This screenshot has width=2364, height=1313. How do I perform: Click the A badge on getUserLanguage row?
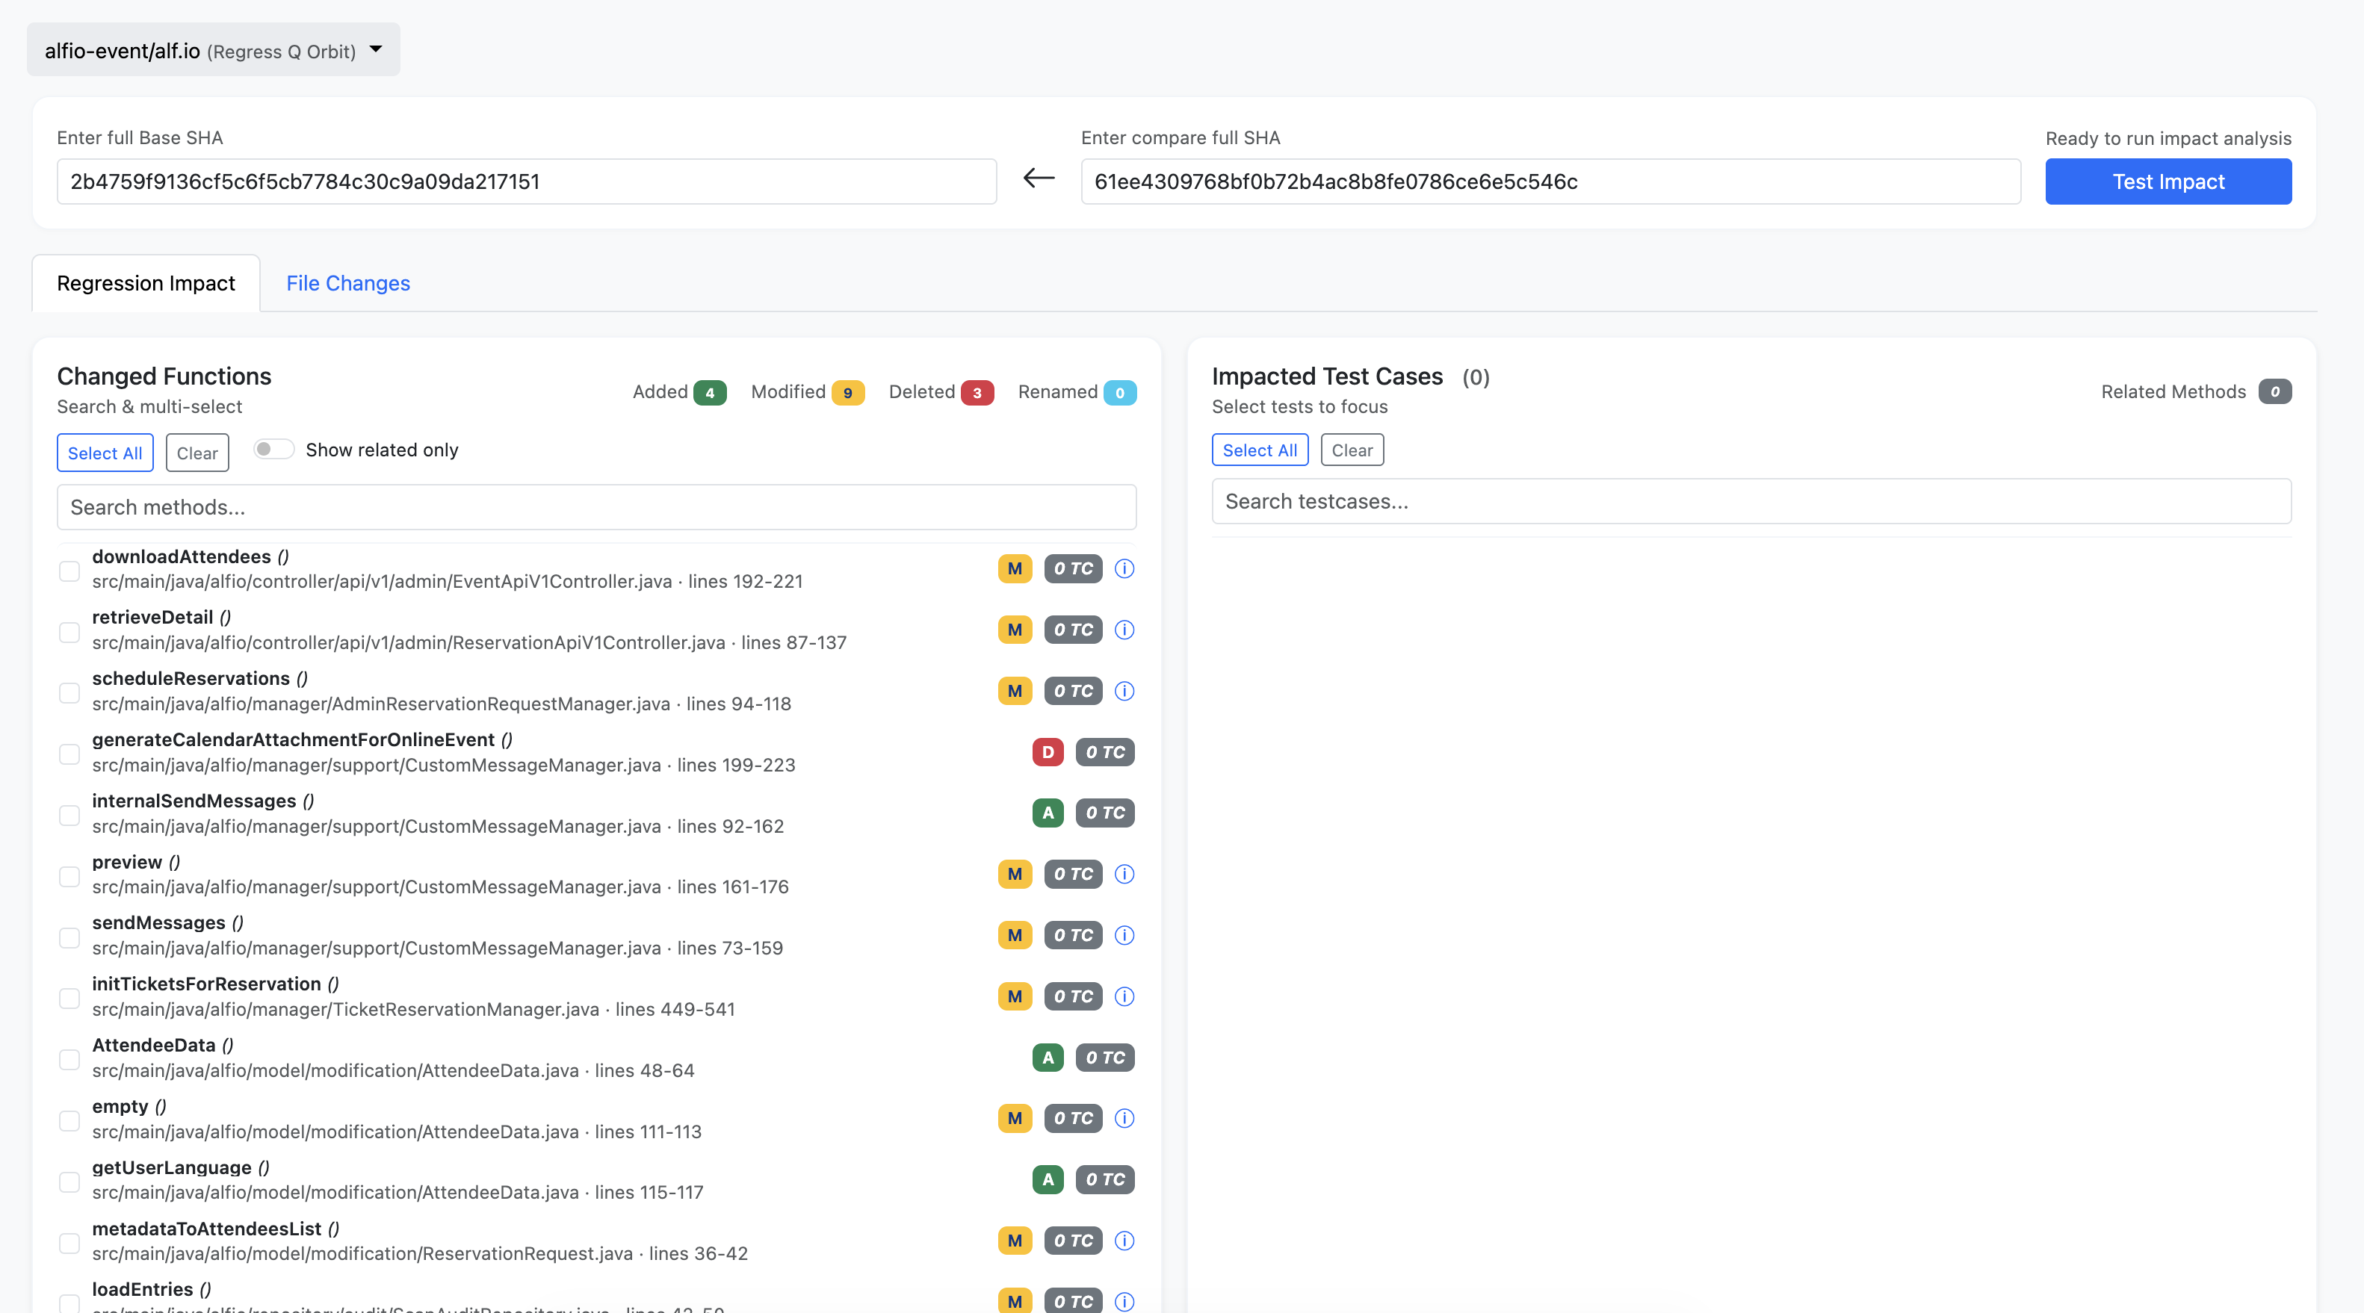point(1048,1179)
